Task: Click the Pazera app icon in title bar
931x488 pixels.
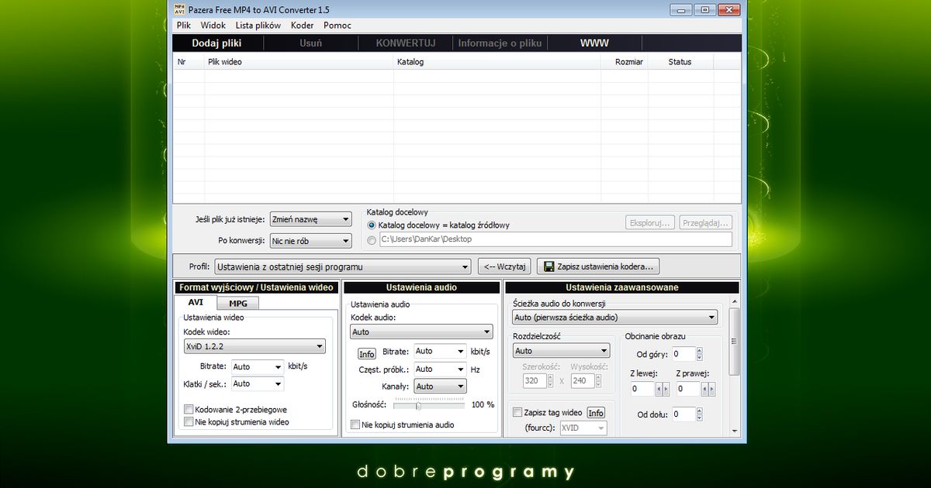Action: pyautogui.click(x=179, y=9)
